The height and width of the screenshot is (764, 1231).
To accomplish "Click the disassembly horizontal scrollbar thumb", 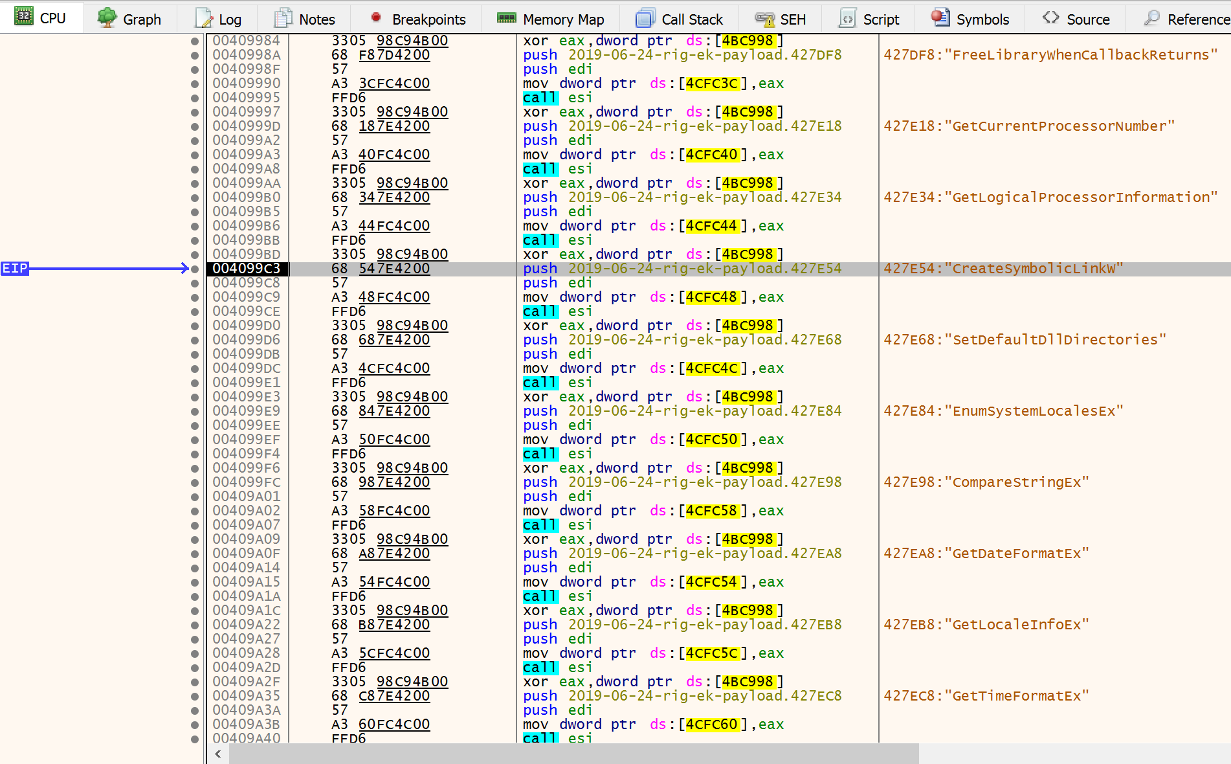I will pos(574,754).
